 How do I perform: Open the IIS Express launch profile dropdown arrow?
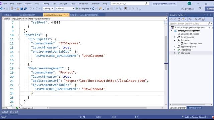point(90,9)
